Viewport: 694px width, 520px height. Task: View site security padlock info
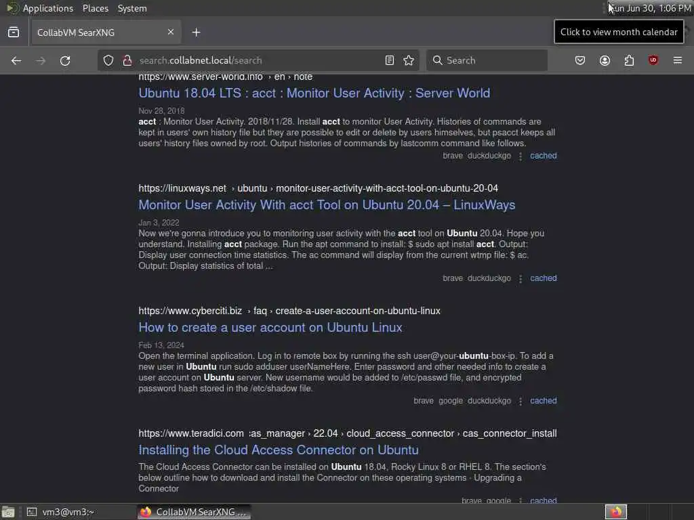tap(127, 60)
